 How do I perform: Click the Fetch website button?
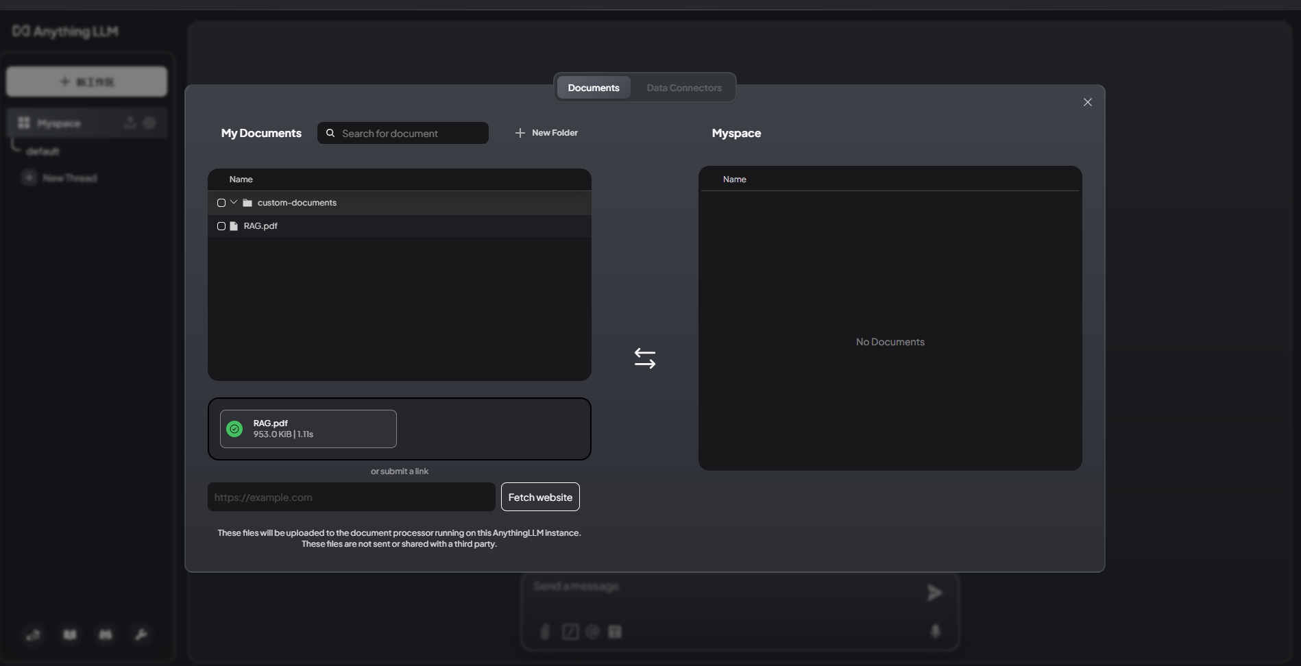539,497
